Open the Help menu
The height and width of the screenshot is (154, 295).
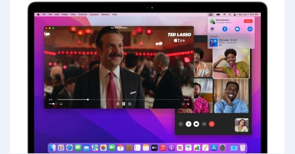pyautogui.click(x=115, y=14)
